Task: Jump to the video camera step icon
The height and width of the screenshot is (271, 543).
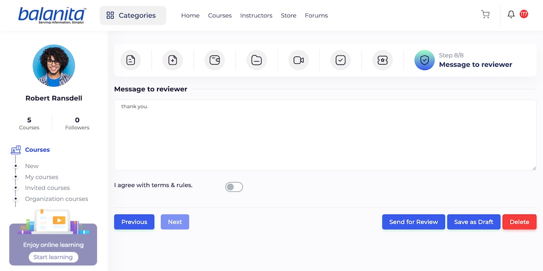Action: 299,60
